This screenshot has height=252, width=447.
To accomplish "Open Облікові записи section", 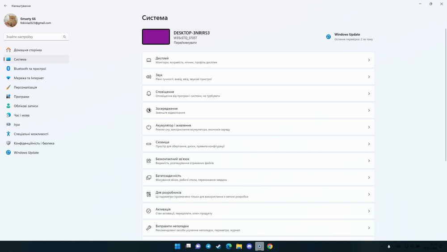I will click(36, 106).
